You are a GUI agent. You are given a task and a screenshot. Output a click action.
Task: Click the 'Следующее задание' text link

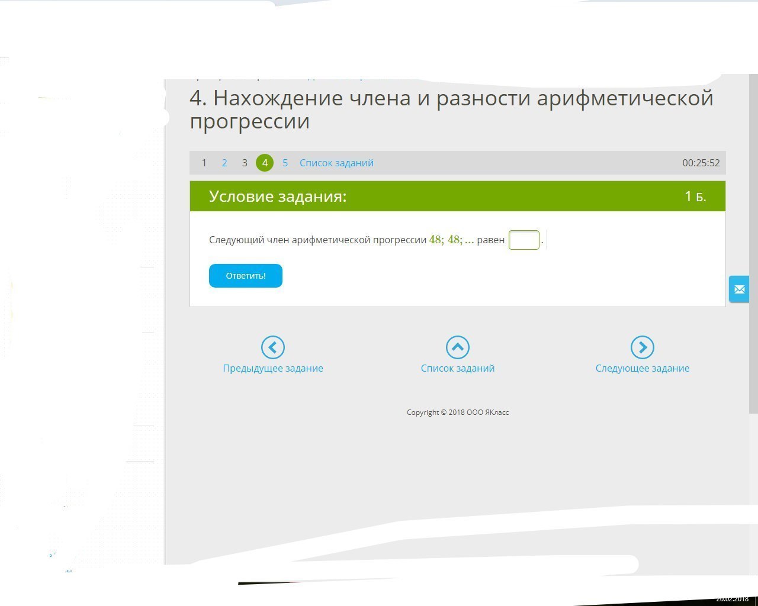point(643,368)
